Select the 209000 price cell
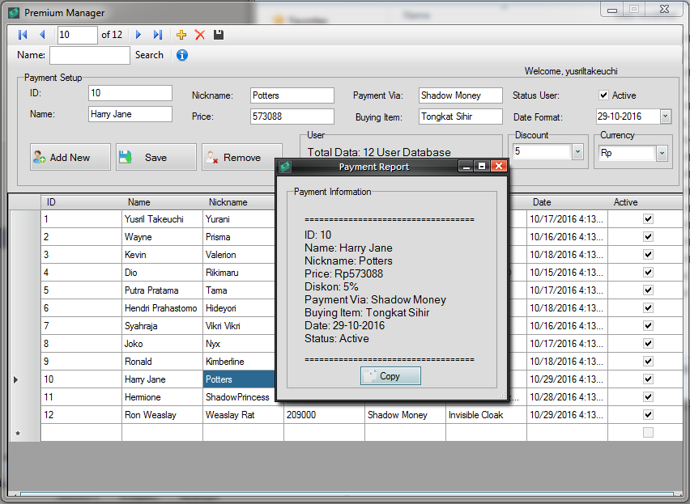 (x=324, y=415)
